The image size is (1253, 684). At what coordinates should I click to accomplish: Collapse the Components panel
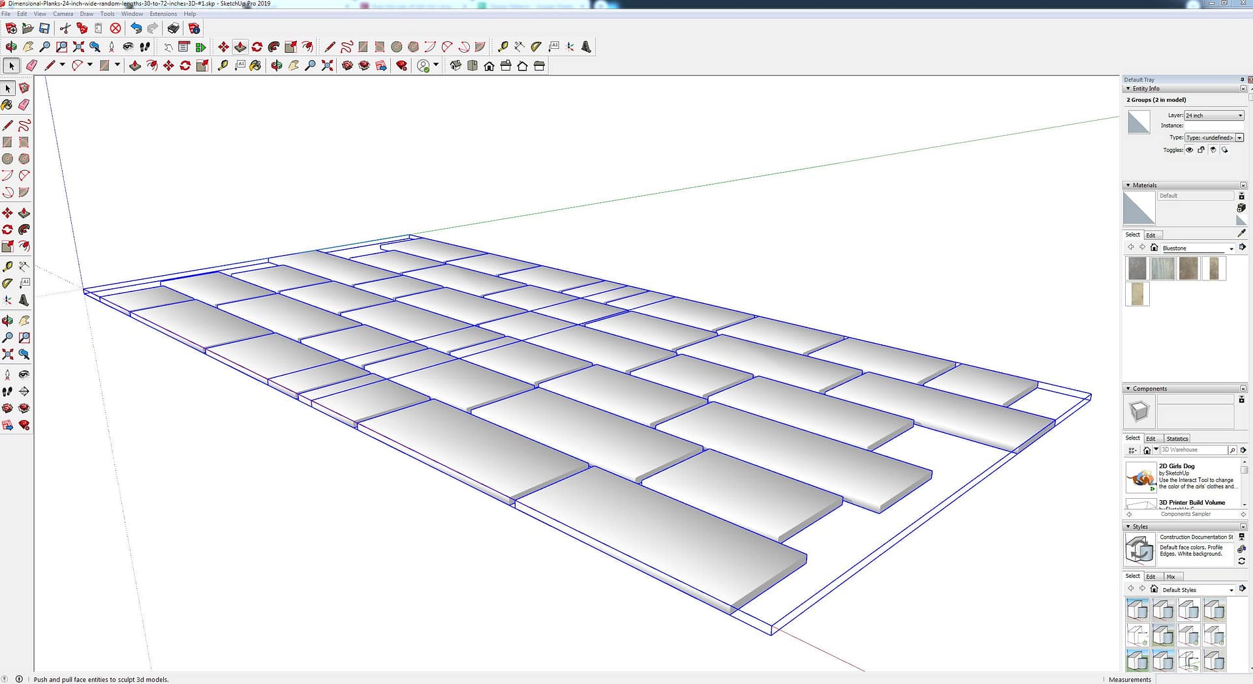click(1128, 389)
